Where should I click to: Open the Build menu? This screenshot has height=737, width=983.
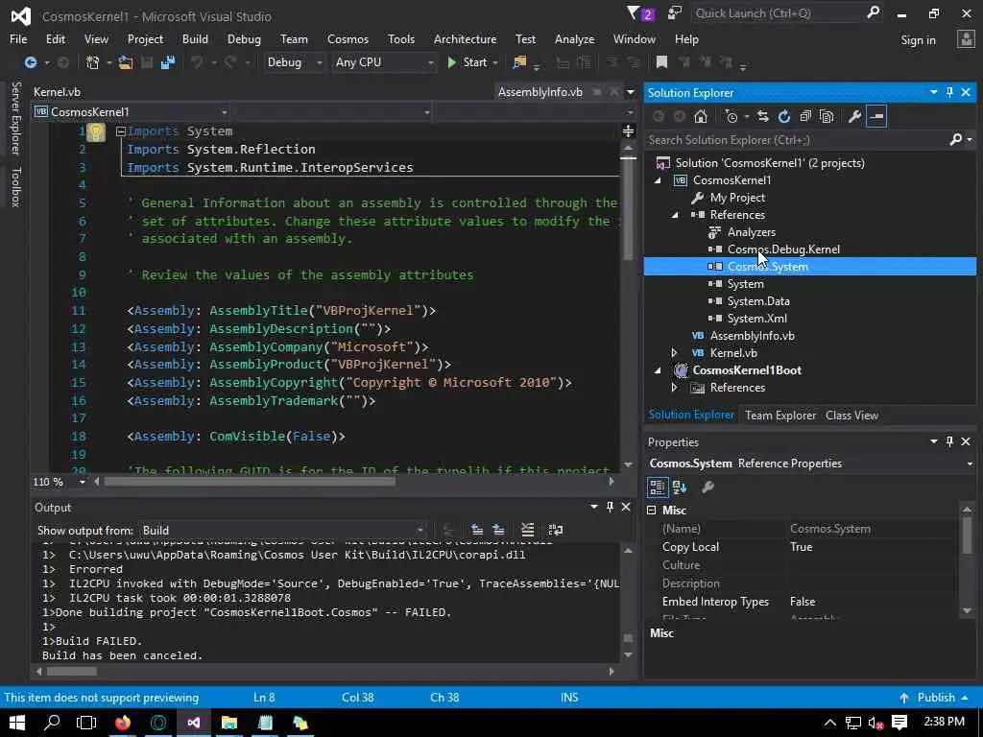(x=195, y=39)
